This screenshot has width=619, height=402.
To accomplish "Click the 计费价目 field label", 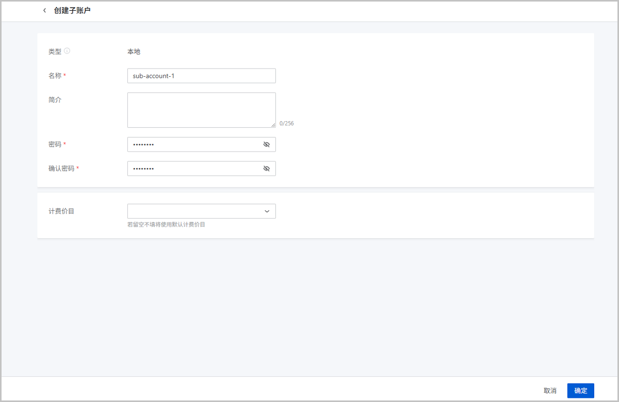I will [61, 211].
